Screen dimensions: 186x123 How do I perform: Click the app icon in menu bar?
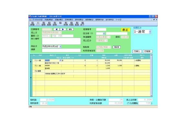[x=30, y=20]
